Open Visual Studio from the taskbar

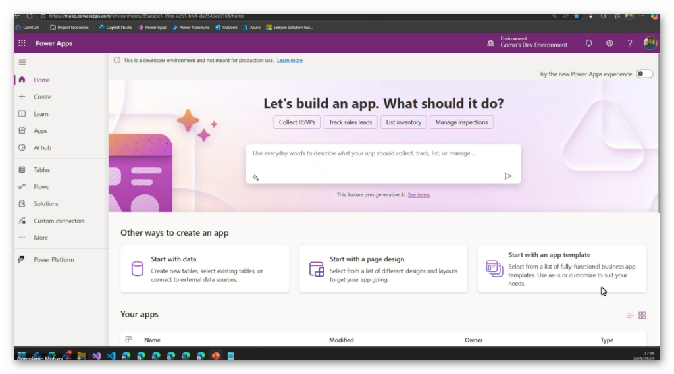click(96, 356)
